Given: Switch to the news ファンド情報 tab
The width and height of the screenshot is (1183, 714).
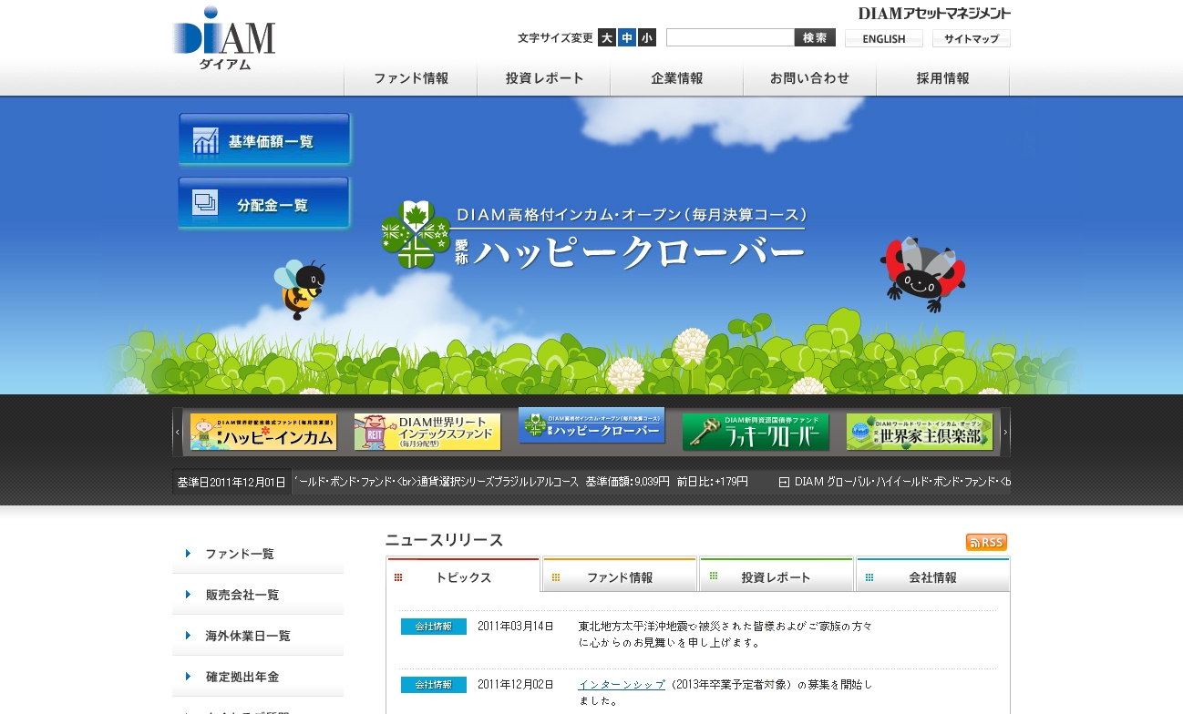Looking at the screenshot, I should (x=620, y=576).
